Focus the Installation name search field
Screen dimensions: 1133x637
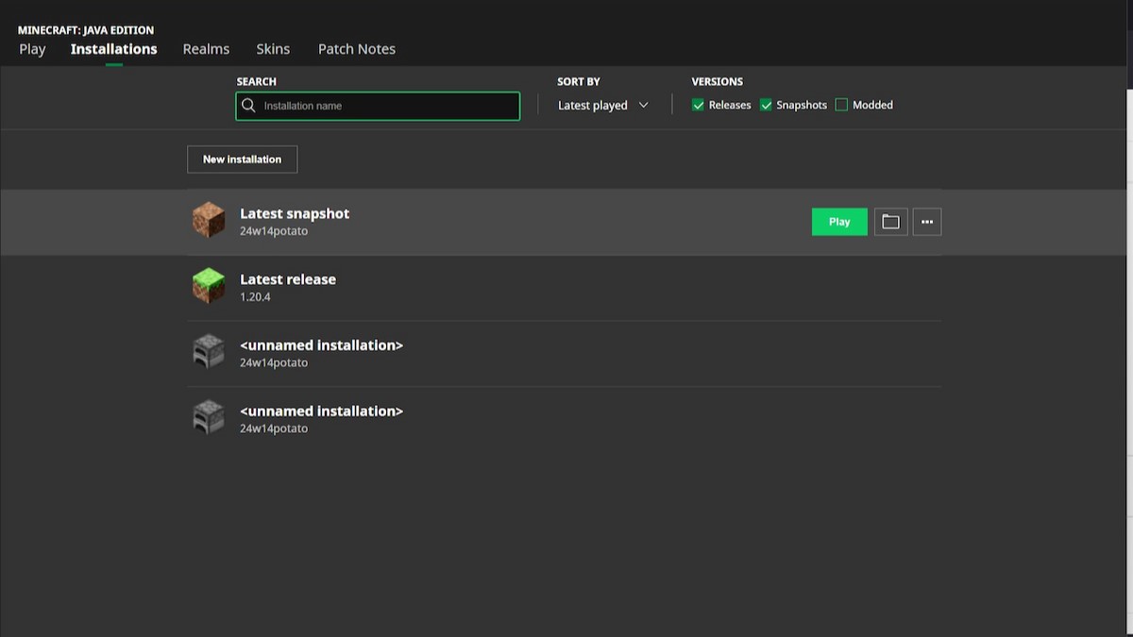[387, 106]
